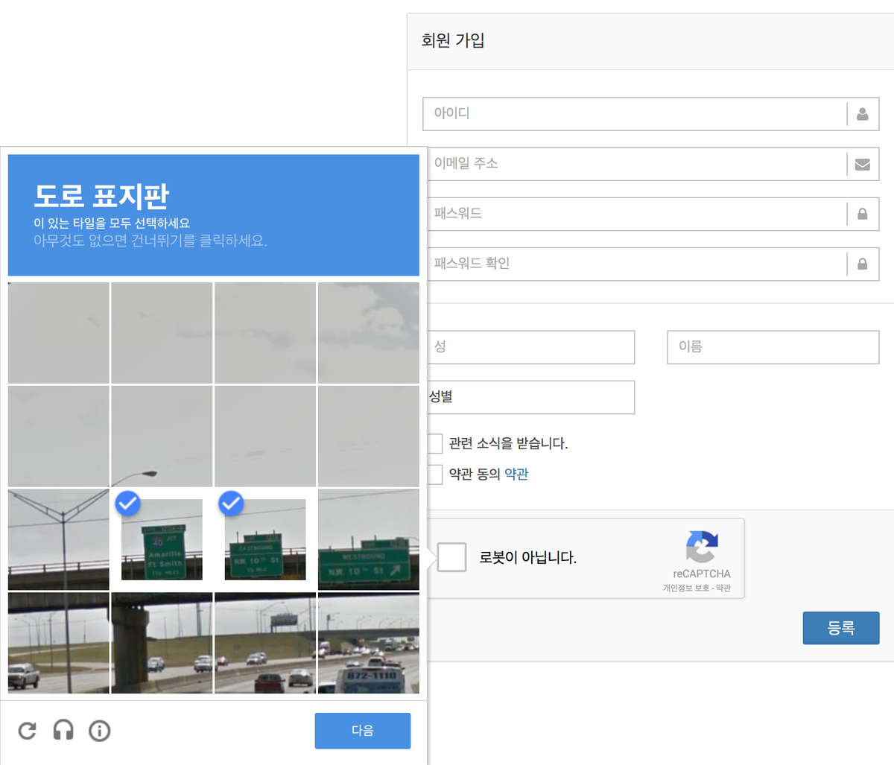Focus the 이름 input field
The height and width of the screenshot is (765, 894).
tap(773, 347)
